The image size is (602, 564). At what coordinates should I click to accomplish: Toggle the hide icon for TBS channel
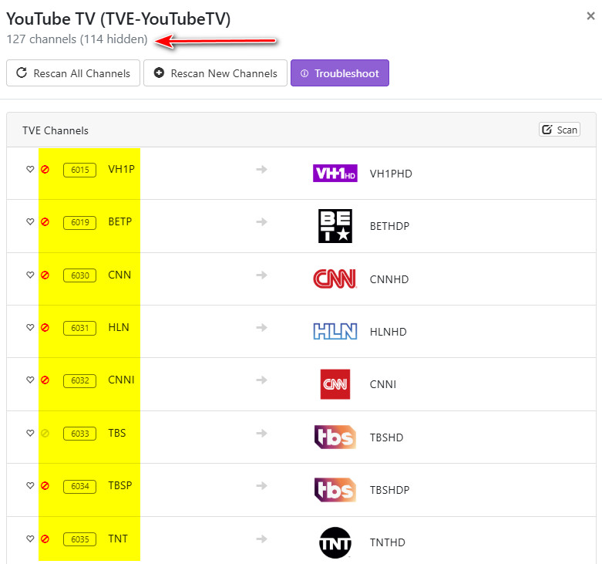(x=45, y=434)
